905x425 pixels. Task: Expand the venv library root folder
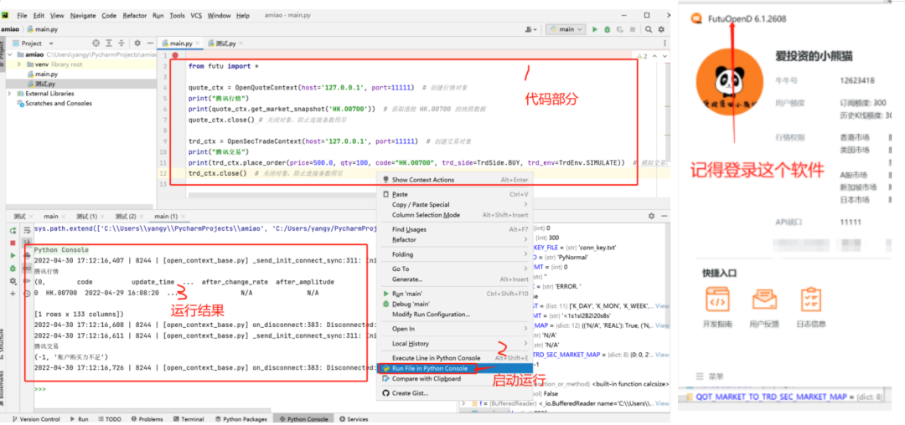[19, 64]
